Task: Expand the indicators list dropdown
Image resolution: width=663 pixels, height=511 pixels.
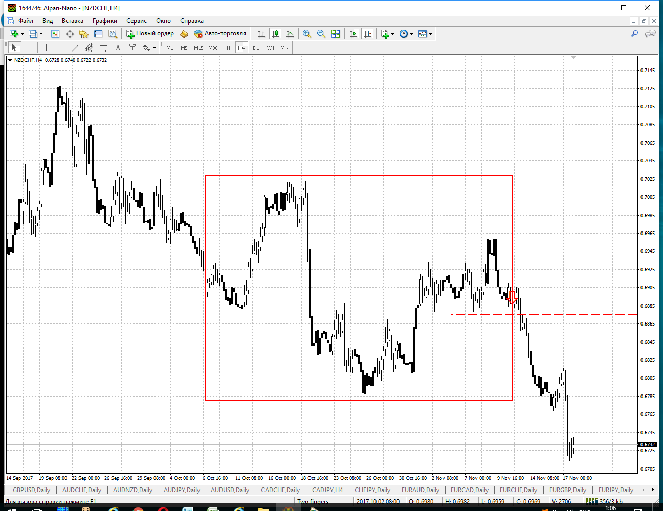Action: click(392, 34)
